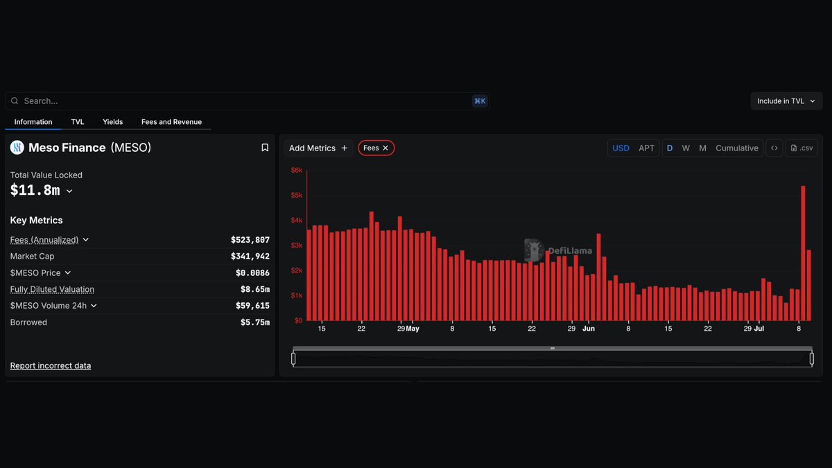The height and width of the screenshot is (468, 832).
Task: Expand $MESO Price details
Action: pos(68,273)
